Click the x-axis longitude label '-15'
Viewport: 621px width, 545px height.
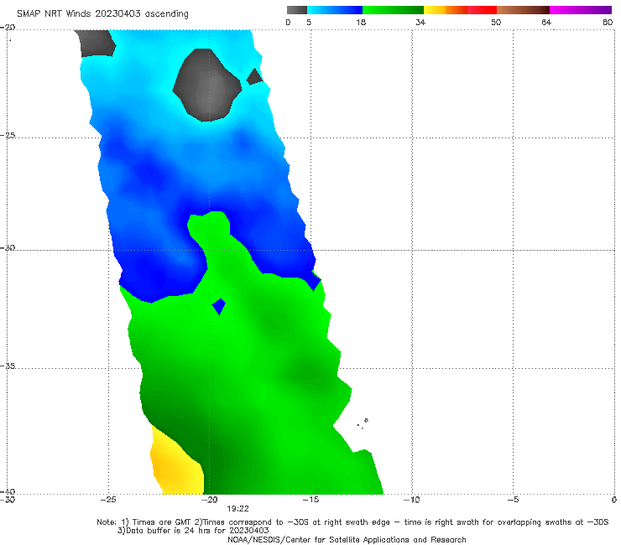[310, 500]
